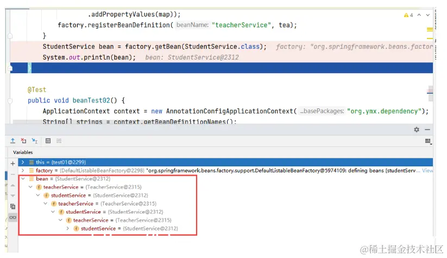Click the "teacherService" string literal in code

241,25
